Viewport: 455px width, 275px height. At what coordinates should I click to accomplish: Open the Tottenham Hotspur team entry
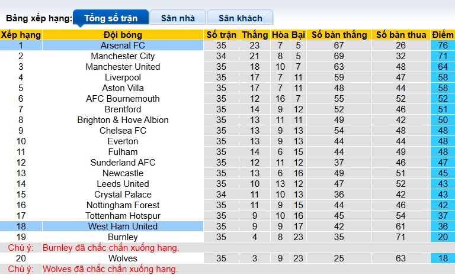(123, 216)
